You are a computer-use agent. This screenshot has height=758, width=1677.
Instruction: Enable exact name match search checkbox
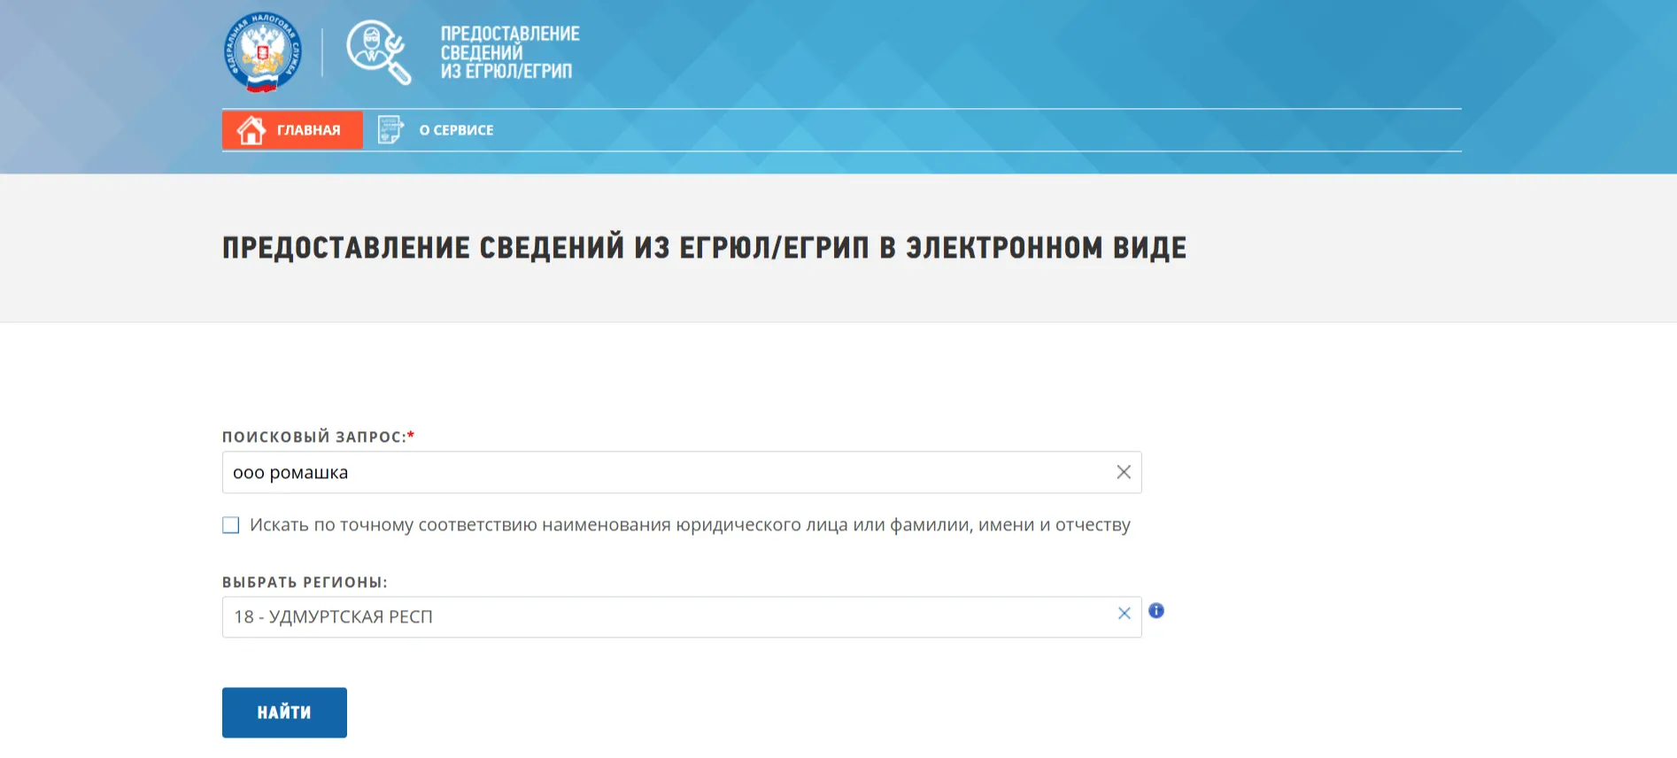click(231, 525)
